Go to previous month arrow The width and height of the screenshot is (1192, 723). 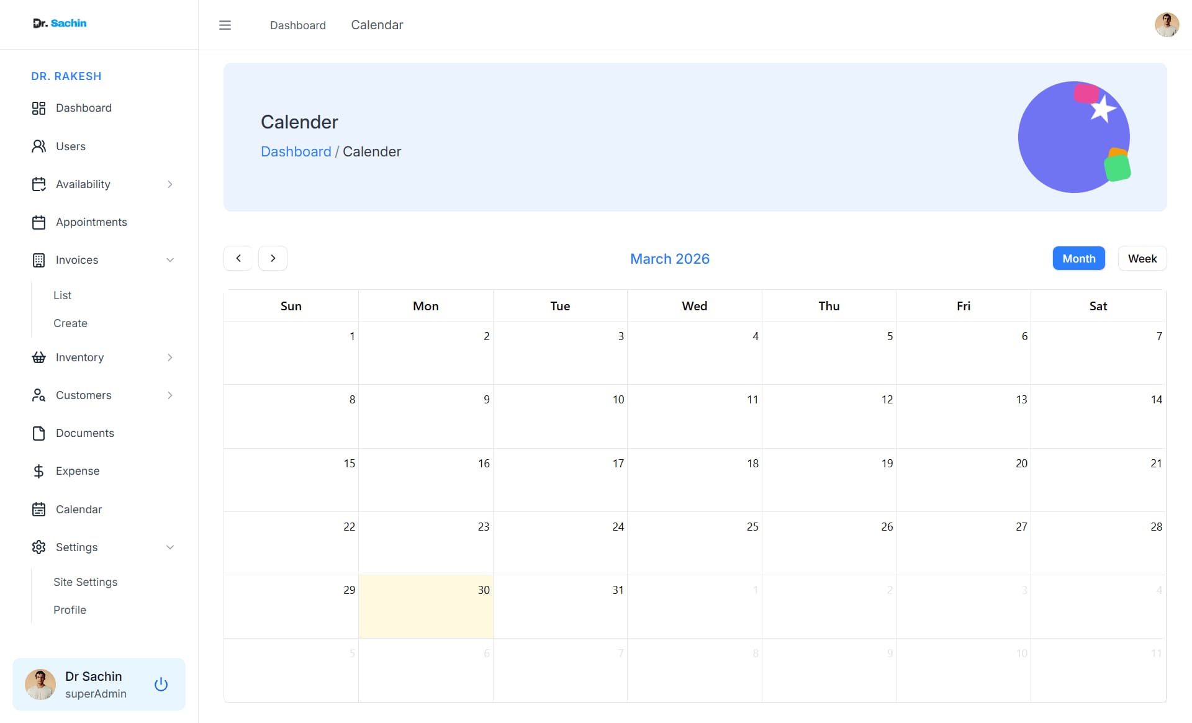(x=238, y=258)
